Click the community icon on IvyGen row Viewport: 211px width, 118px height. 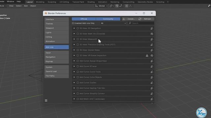pyautogui.click(x=152, y=83)
